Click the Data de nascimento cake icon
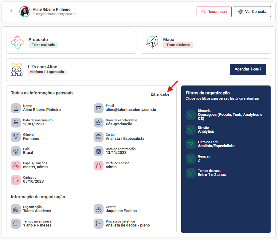This screenshot has width=278, height=240. pyautogui.click(x=16, y=122)
